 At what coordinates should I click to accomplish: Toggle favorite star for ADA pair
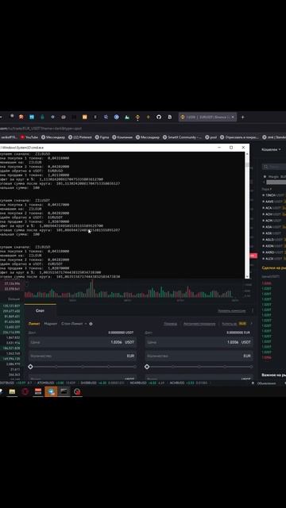263,227
